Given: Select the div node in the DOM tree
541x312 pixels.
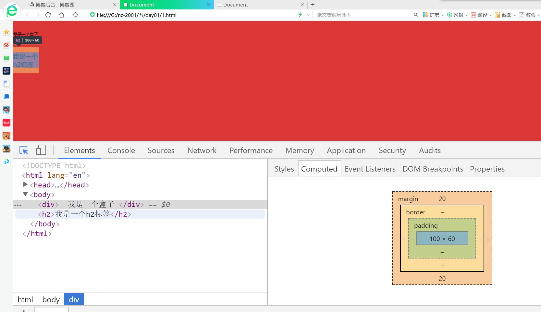Looking at the screenshot, I should [140, 204].
